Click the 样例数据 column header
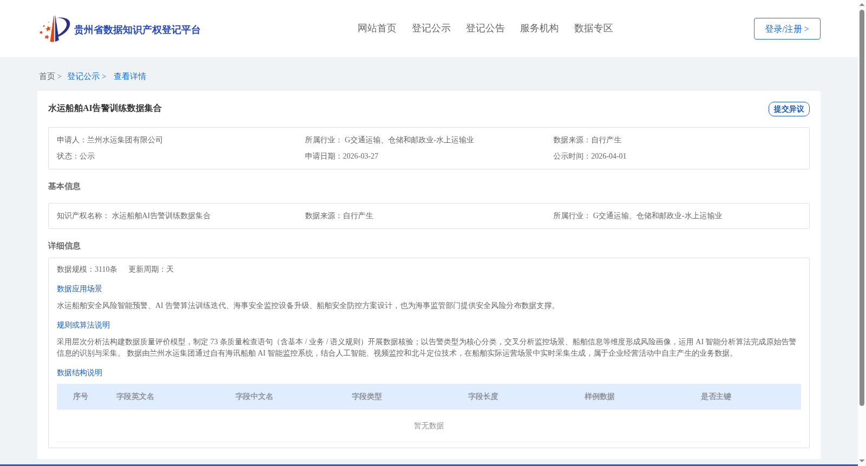866x466 pixels. coord(600,397)
